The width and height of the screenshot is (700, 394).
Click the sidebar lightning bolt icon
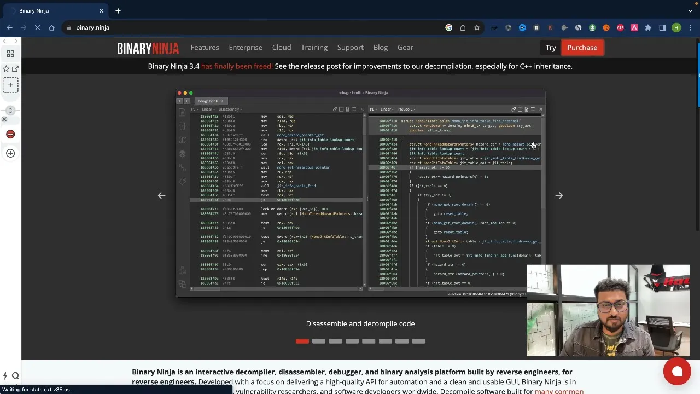pos(5,376)
